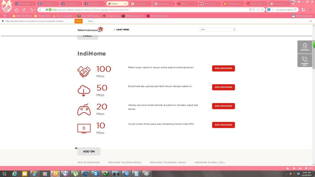Open Internet Explorer from the taskbar
The height and width of the screenshot is (177, 315).
[x=14, y=174]
